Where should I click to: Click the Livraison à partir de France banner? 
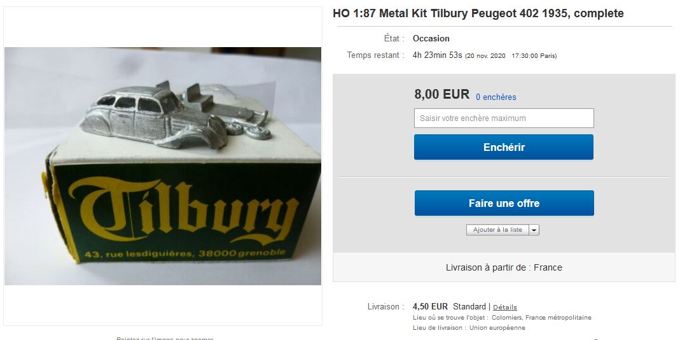click(x=504, y=267)
